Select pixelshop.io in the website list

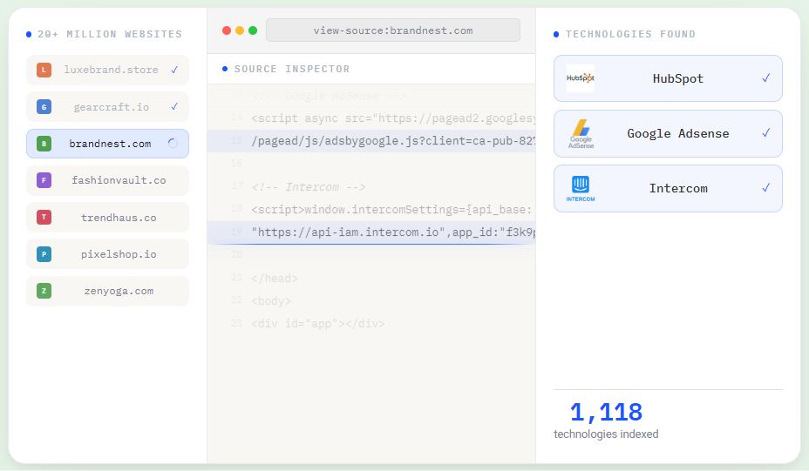tap(107, 254)
